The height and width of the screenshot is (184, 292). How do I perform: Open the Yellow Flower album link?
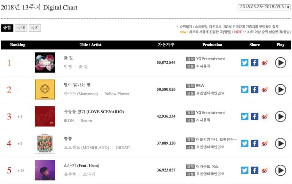tap(117, 94)
